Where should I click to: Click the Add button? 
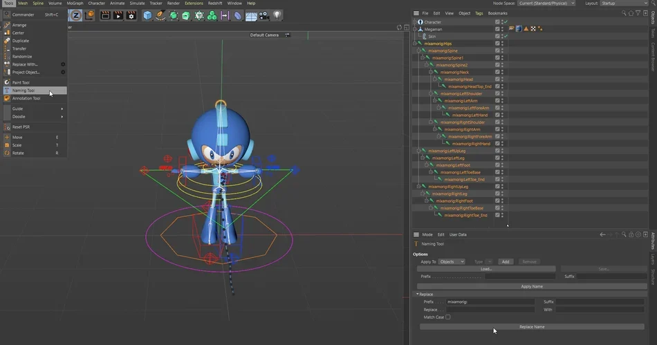click(506, 261)
